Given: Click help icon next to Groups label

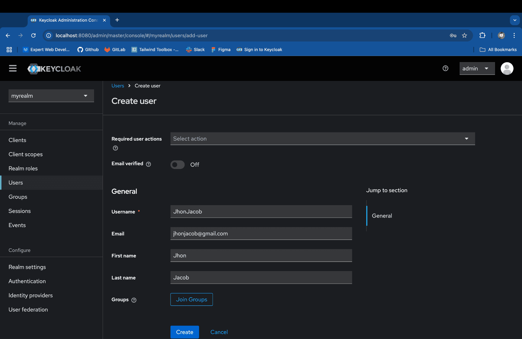Looking at the screenshot, I should [134, 300].
